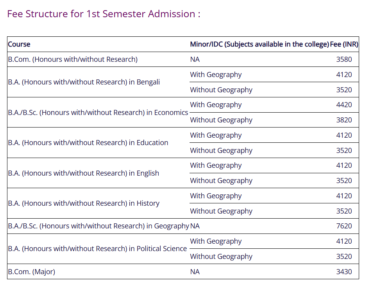Image resolution: width=365 pixels, height=282 pixels.
Task: Click the Fee Structure for 1st Semester heading
Action: click(104, 14)
